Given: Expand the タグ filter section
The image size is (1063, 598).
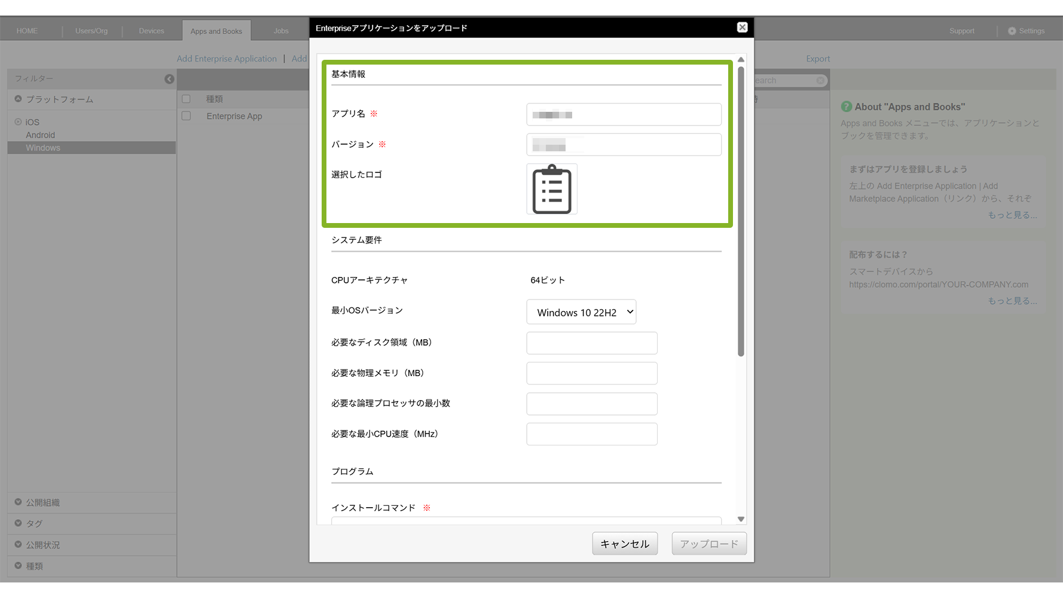Looking at the screenshot, I should pyautogui.click(x=18, y=523).
